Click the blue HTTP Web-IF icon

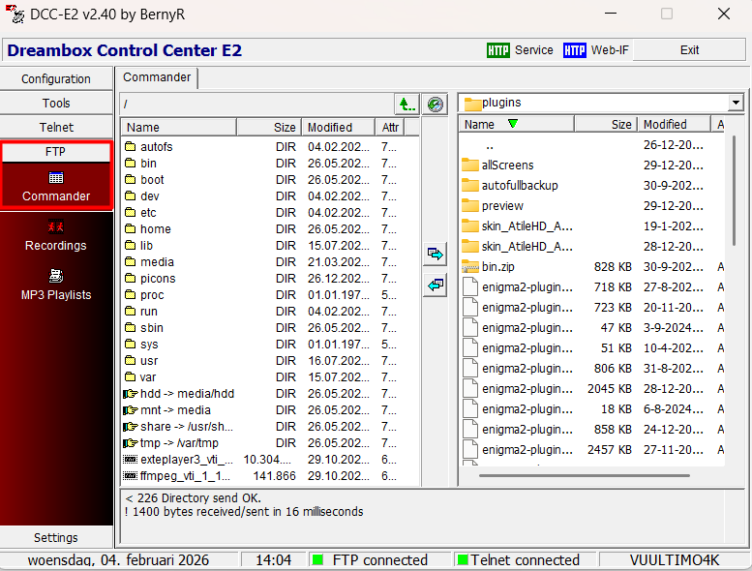pos(575,50)
